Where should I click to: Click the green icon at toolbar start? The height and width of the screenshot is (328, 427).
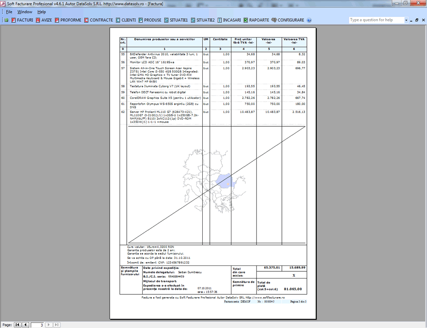pyautogui.click(x=6, y=20)
